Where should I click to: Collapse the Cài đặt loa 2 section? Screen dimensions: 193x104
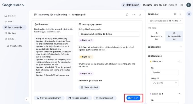pos(179,94)
